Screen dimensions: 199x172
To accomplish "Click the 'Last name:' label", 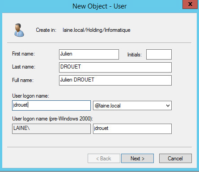I will pyautogui.click(x=24, y=67).
